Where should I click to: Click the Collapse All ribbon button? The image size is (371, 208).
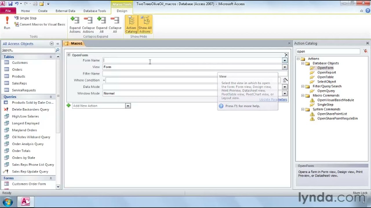pyautogui.click(x=115, y=25)
